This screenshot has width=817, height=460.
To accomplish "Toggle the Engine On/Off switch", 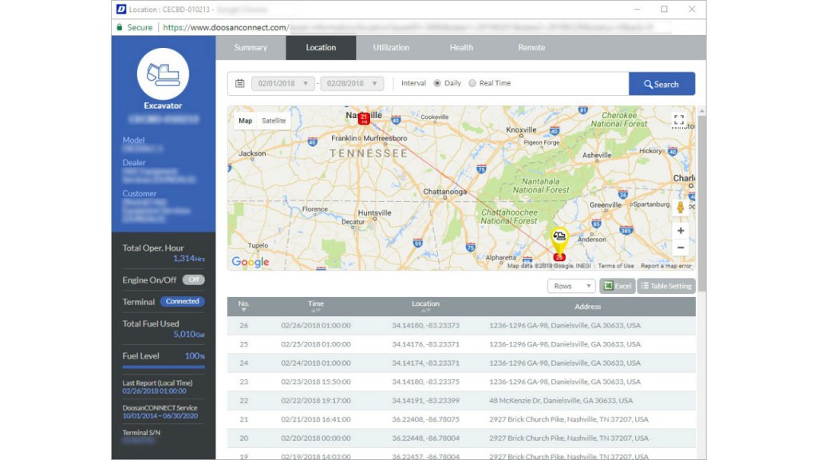I will click(193, 280).
